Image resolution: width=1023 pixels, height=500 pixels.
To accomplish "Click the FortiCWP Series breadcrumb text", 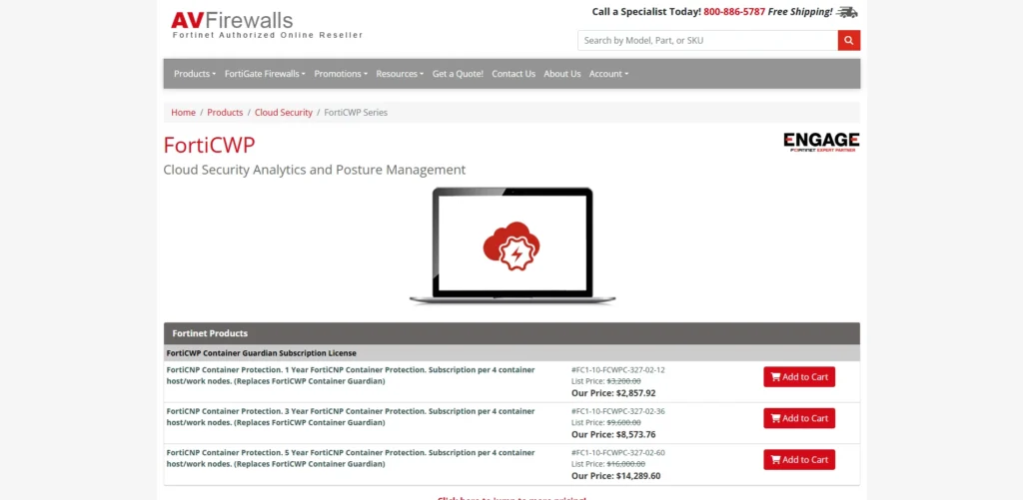I will [356, 112].
